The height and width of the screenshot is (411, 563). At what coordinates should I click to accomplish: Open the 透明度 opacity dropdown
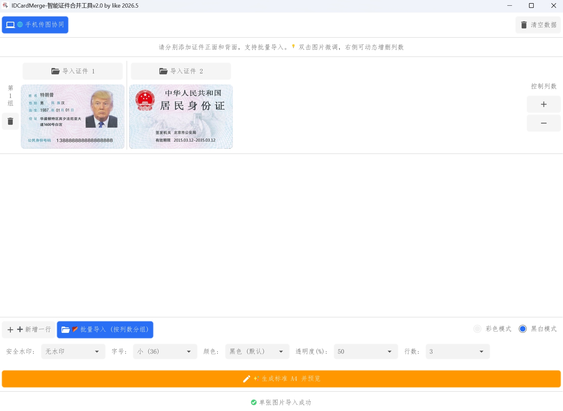[366, 351]
